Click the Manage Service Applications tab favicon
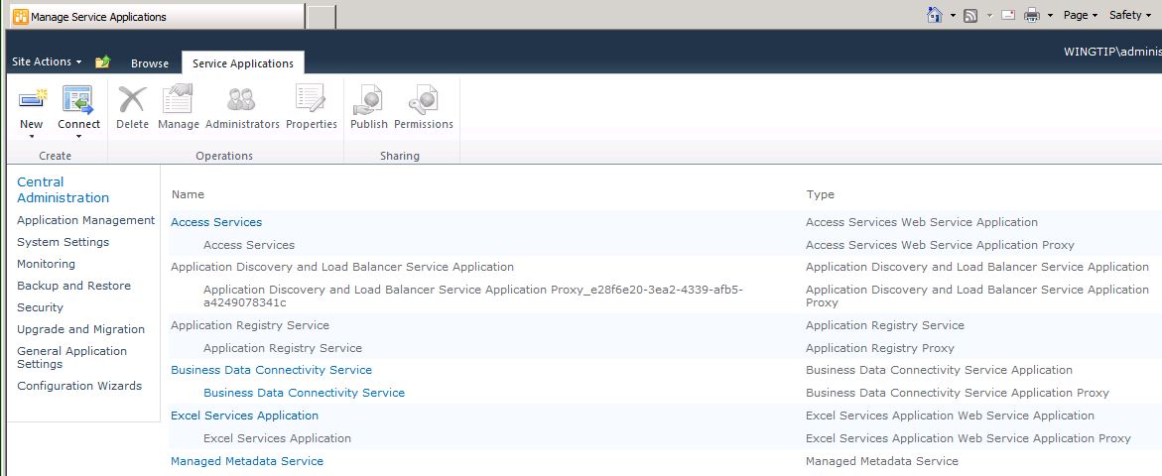The height and width of the screenshot is (476, 1162). (x=21, y=16)
